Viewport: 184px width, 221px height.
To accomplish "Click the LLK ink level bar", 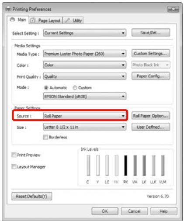I will click(153, 166).
